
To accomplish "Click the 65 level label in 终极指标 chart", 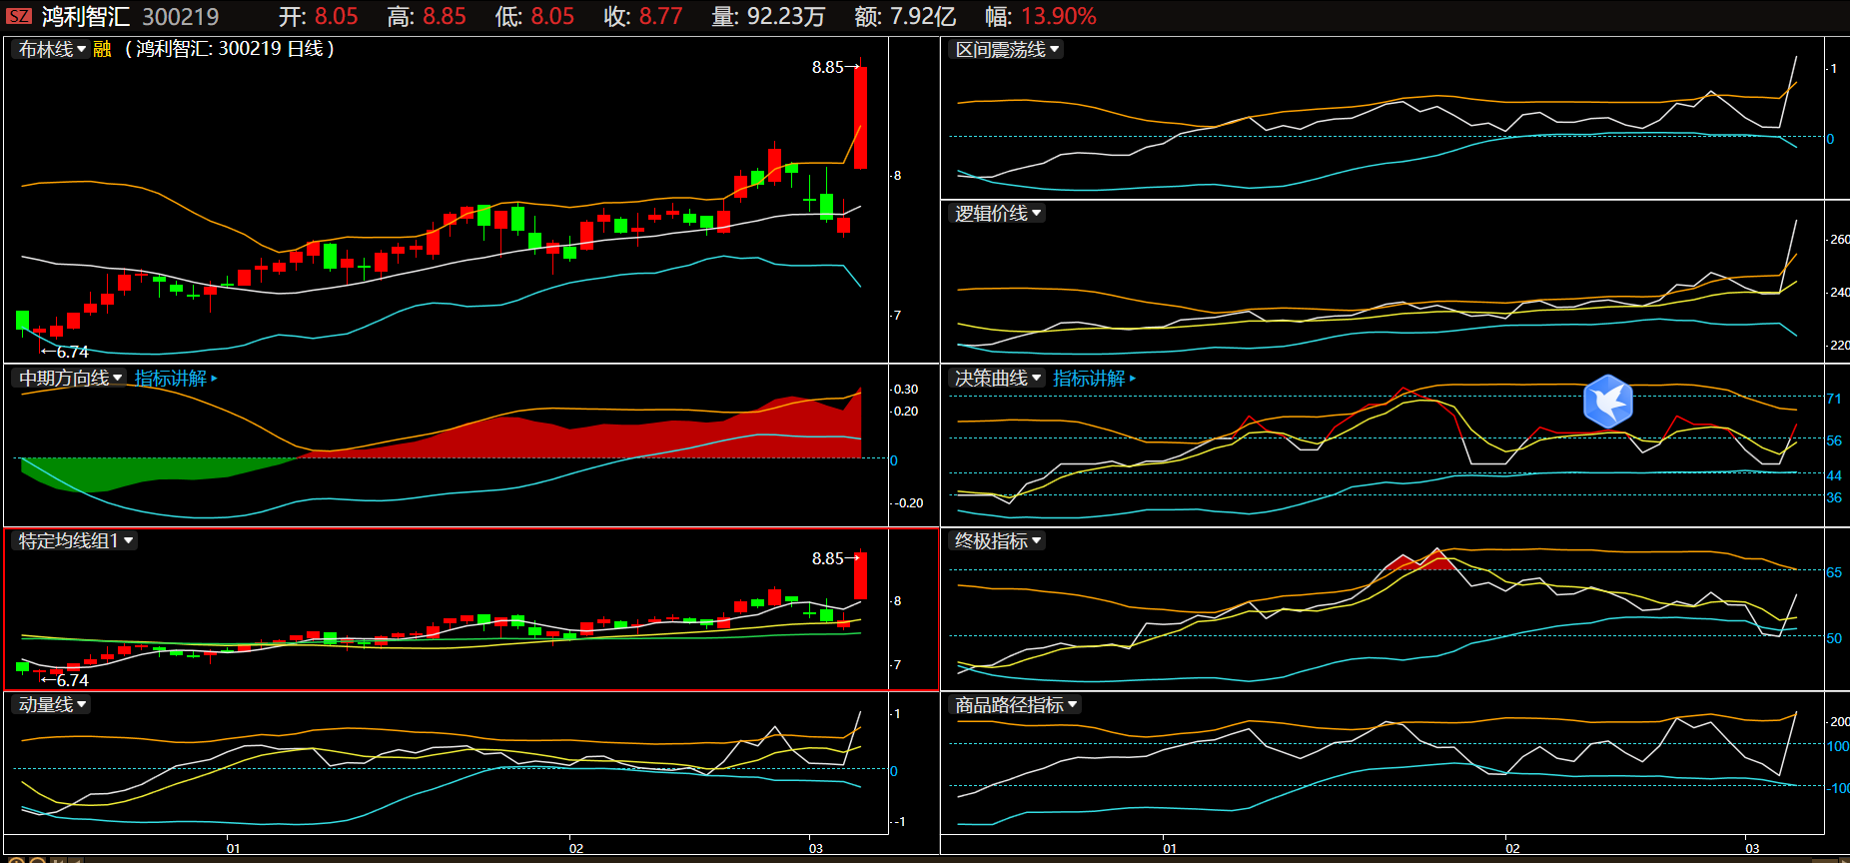I will [1834, 572].
